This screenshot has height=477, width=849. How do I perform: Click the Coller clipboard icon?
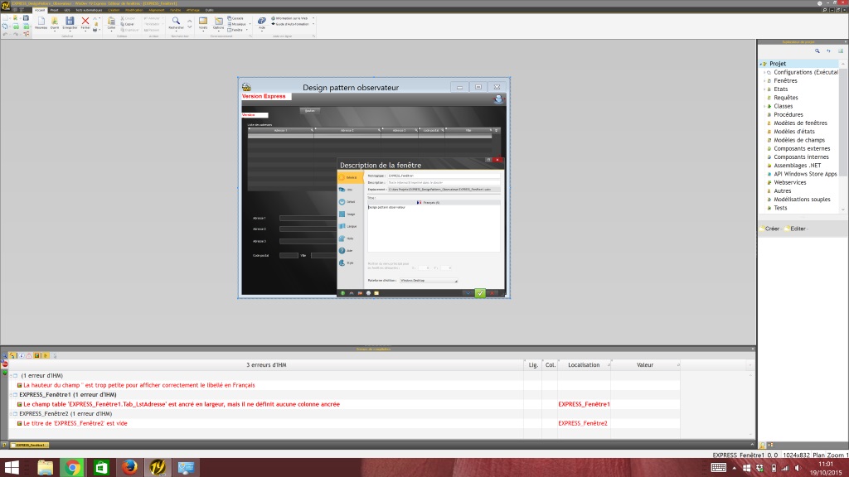[111, 22]
